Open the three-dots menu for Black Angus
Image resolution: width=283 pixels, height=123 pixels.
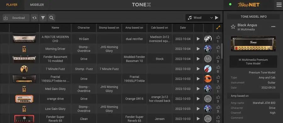click(273, 27)
